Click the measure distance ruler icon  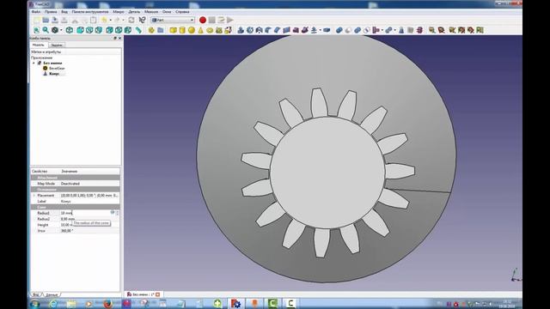click(138, 30)
